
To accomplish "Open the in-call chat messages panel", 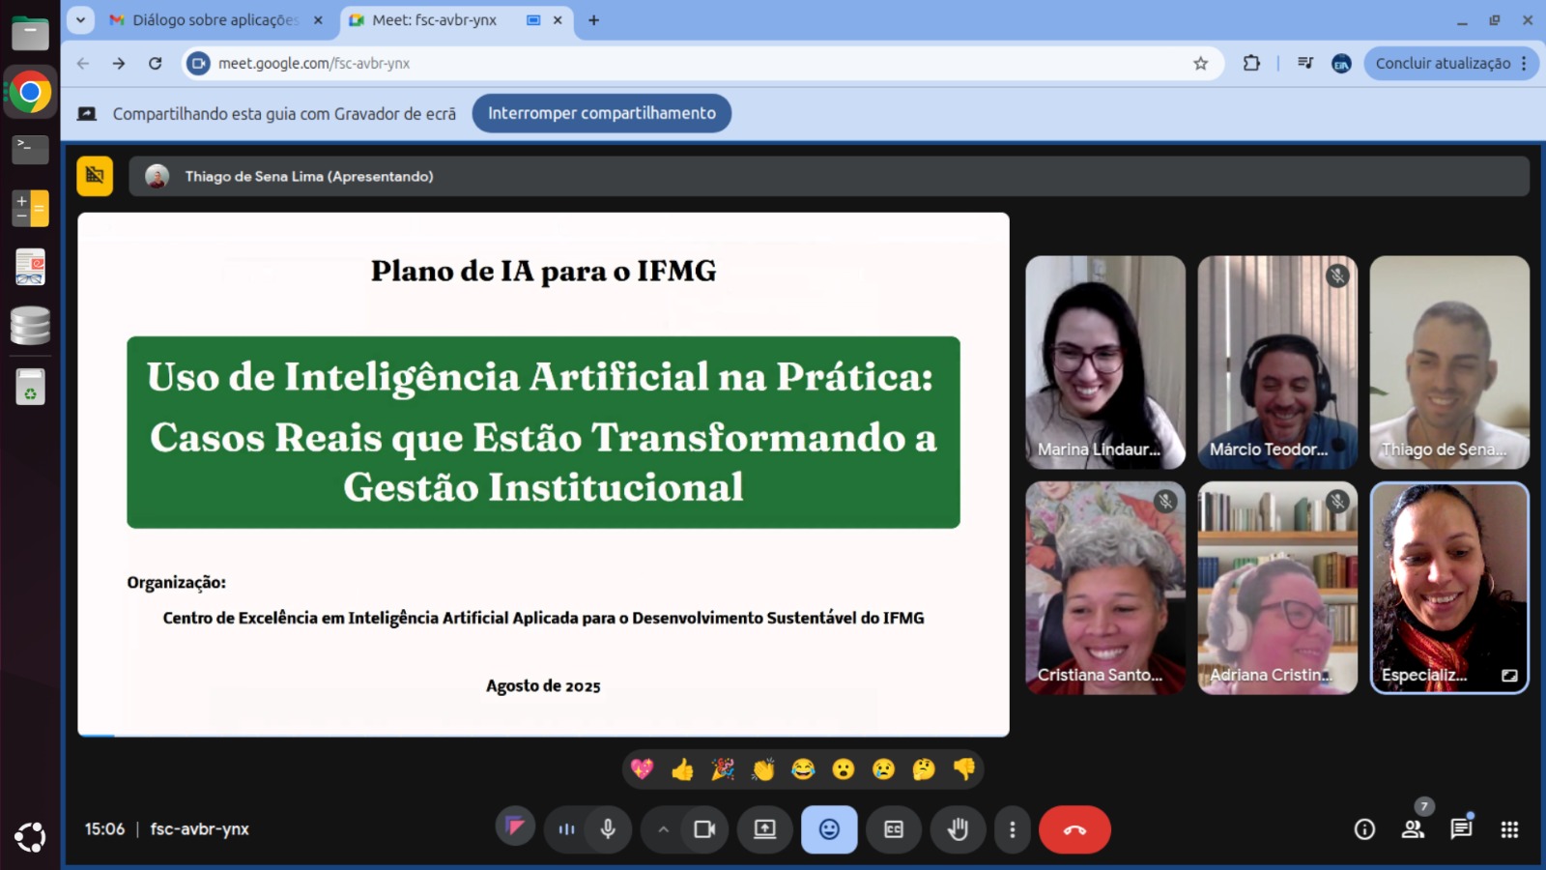I will coord(1460,828).
